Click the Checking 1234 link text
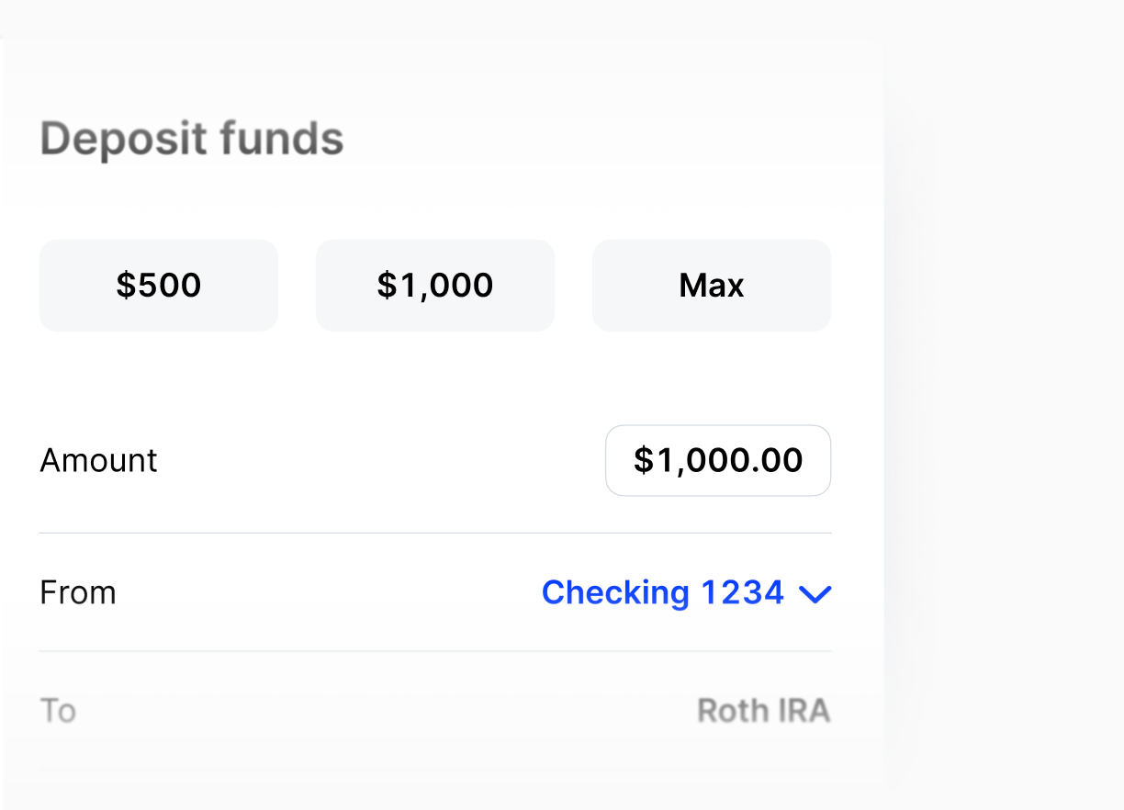This screenshot has height=810, width=1124. (662, 592)
